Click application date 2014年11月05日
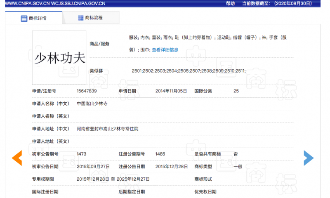The width and height of the screenshot is (330, 198). pos(171,91)
